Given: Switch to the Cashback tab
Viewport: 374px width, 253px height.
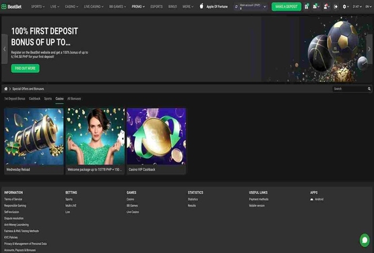Looking at the screenshot, I should coord(34,99).
